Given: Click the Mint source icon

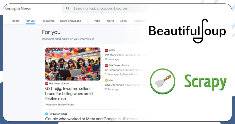Looking at the screenshot, I should point(106,80).
